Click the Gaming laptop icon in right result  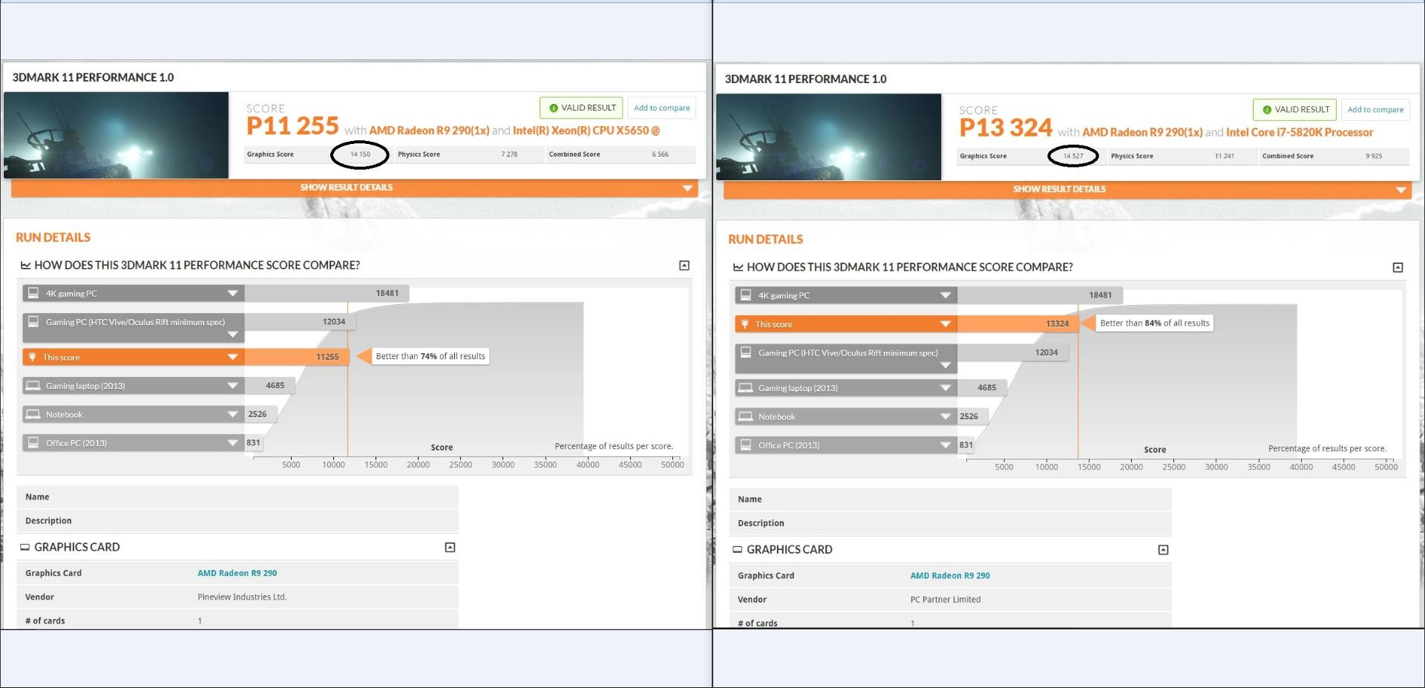coord(746,387)
